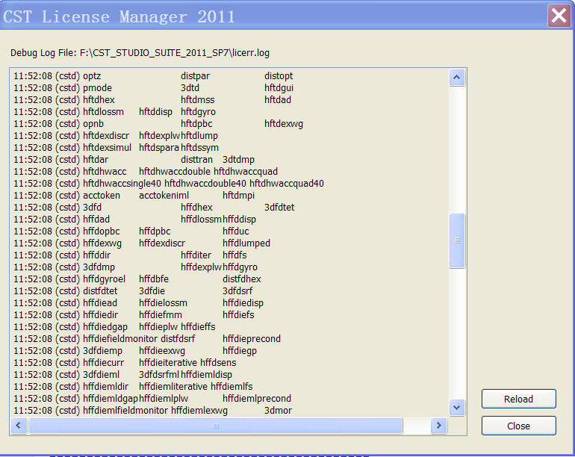Click the log entry '3dmor'
The image size is (575, 457).
click(x=278, y=411)
